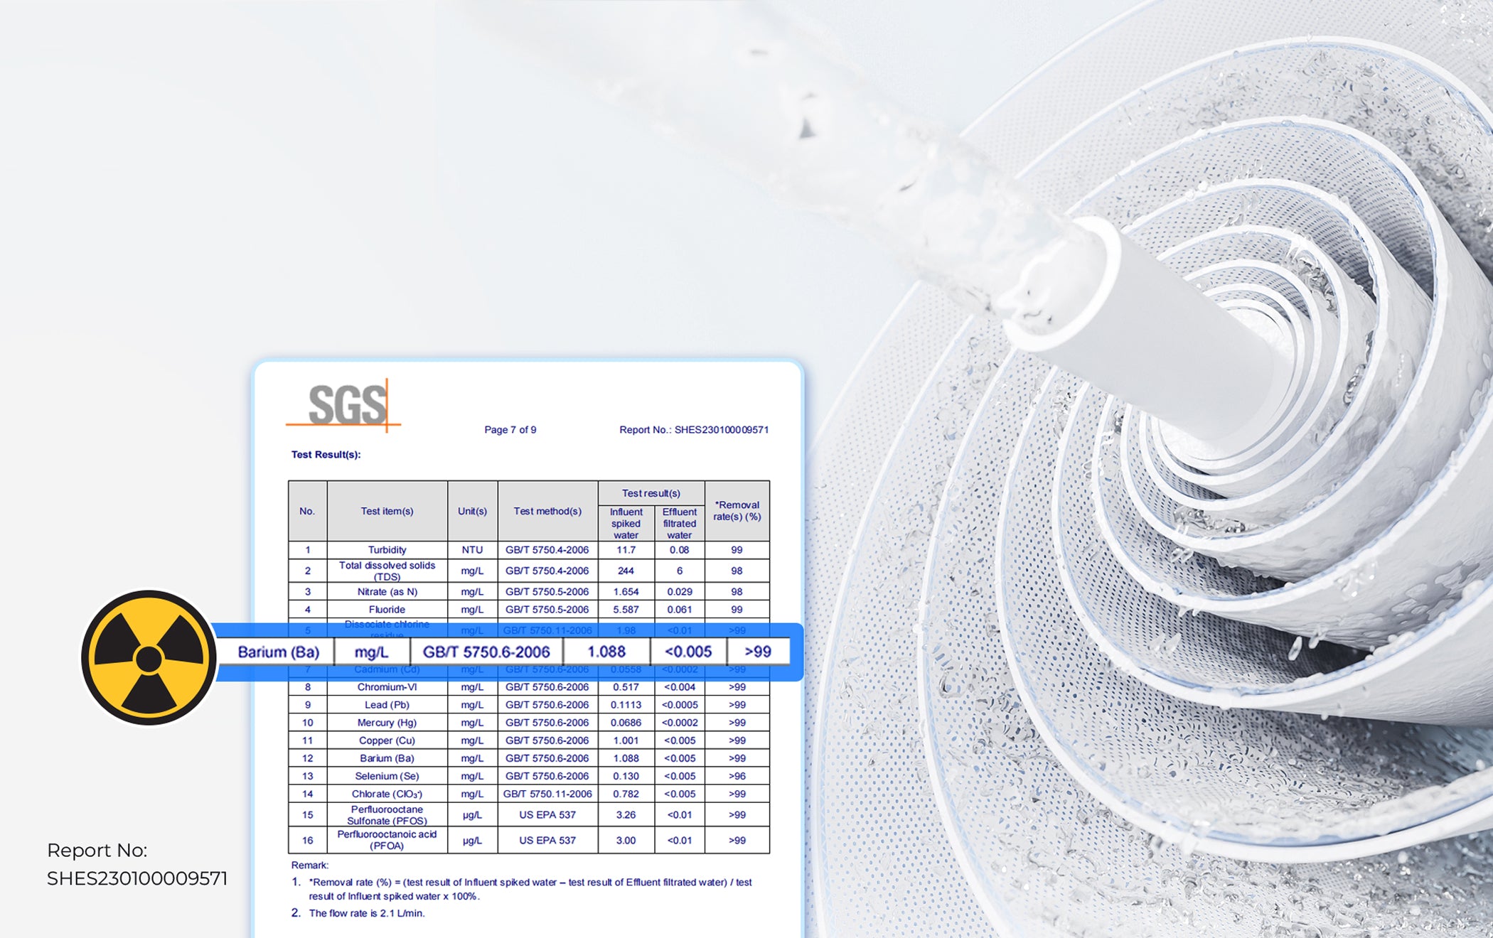Click 'The flow rate is 2.1 L/min.' remark
The width and height of the screenshot is (1493, 938).
pyautogui.click(x=367, y=913)
